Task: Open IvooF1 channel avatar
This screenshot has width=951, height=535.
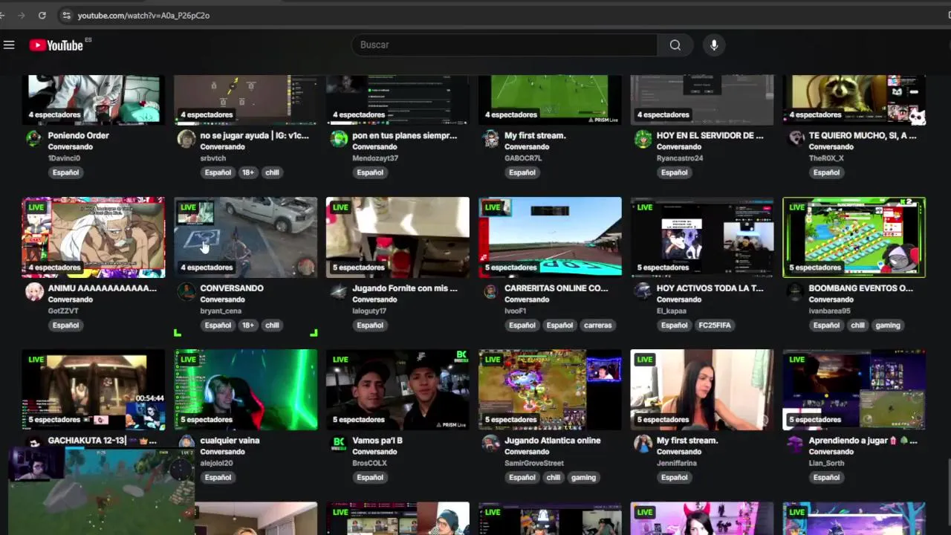Action: pyautogui.click(x=491, y=291)
